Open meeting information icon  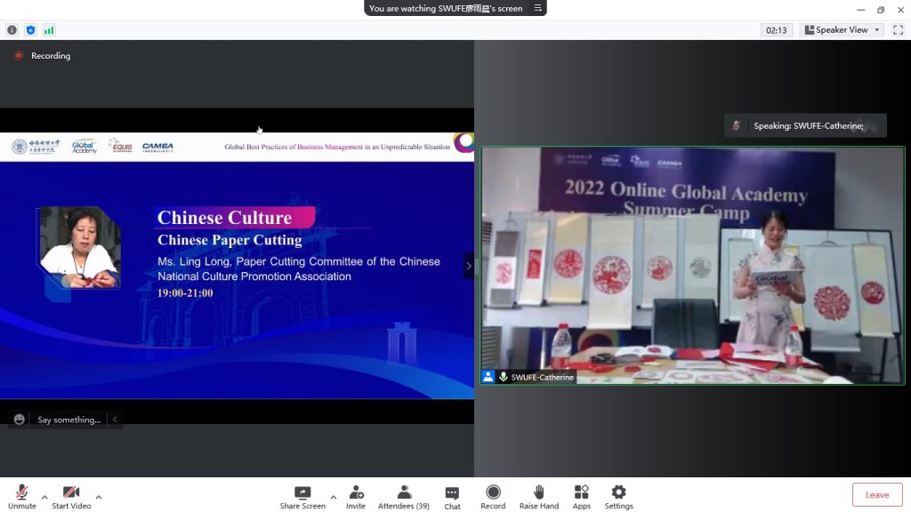click(12, 29)
